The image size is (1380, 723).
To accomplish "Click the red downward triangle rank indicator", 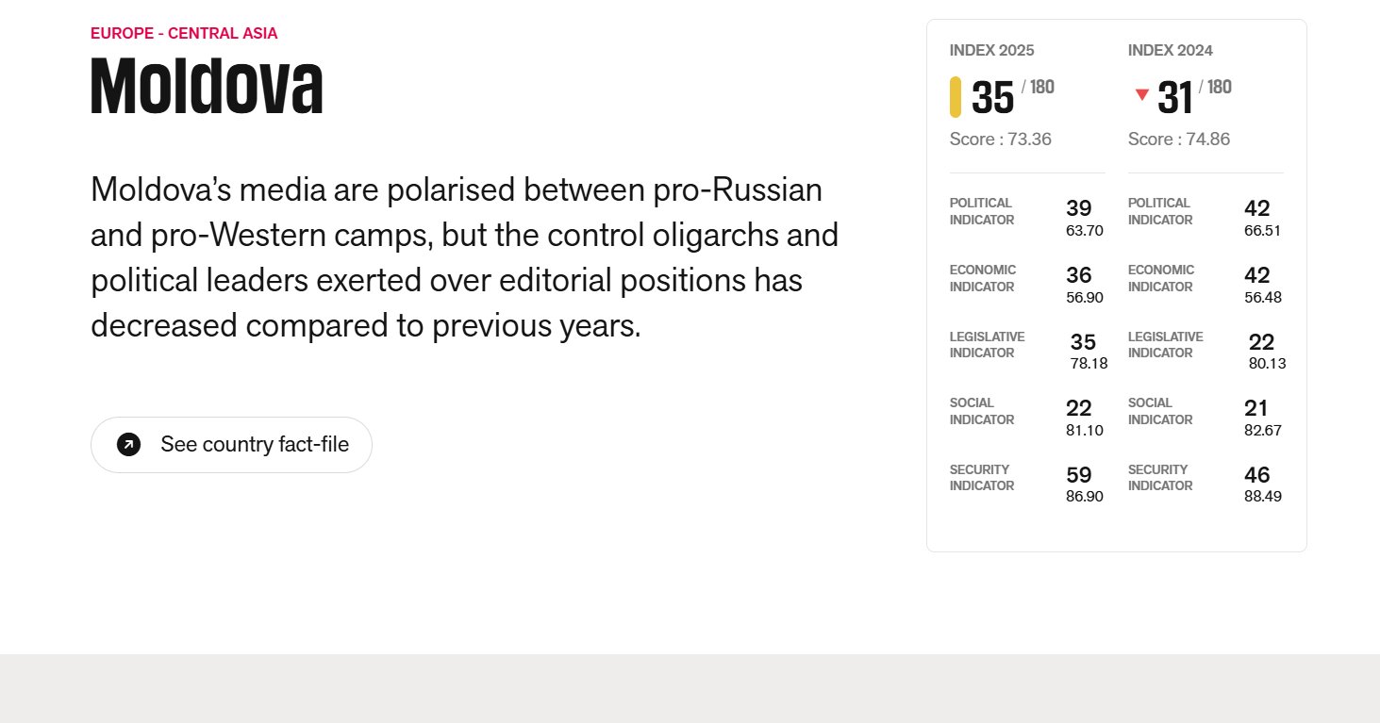I will pos(1142,94).
